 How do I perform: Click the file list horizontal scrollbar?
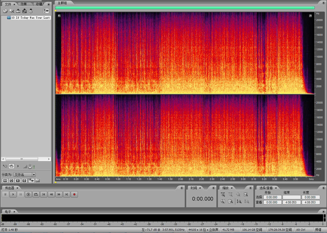tap(22, 159)
